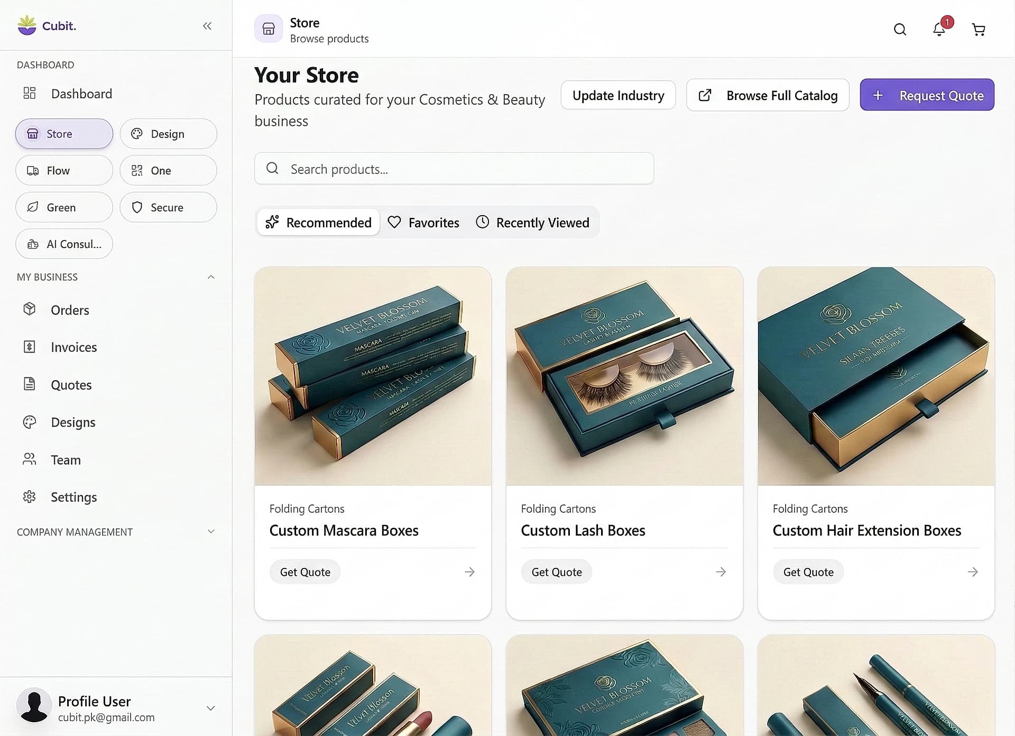Select the Store section in the sidebar
This screenshot has height=736, width=1015.
(x=63, y=134)
